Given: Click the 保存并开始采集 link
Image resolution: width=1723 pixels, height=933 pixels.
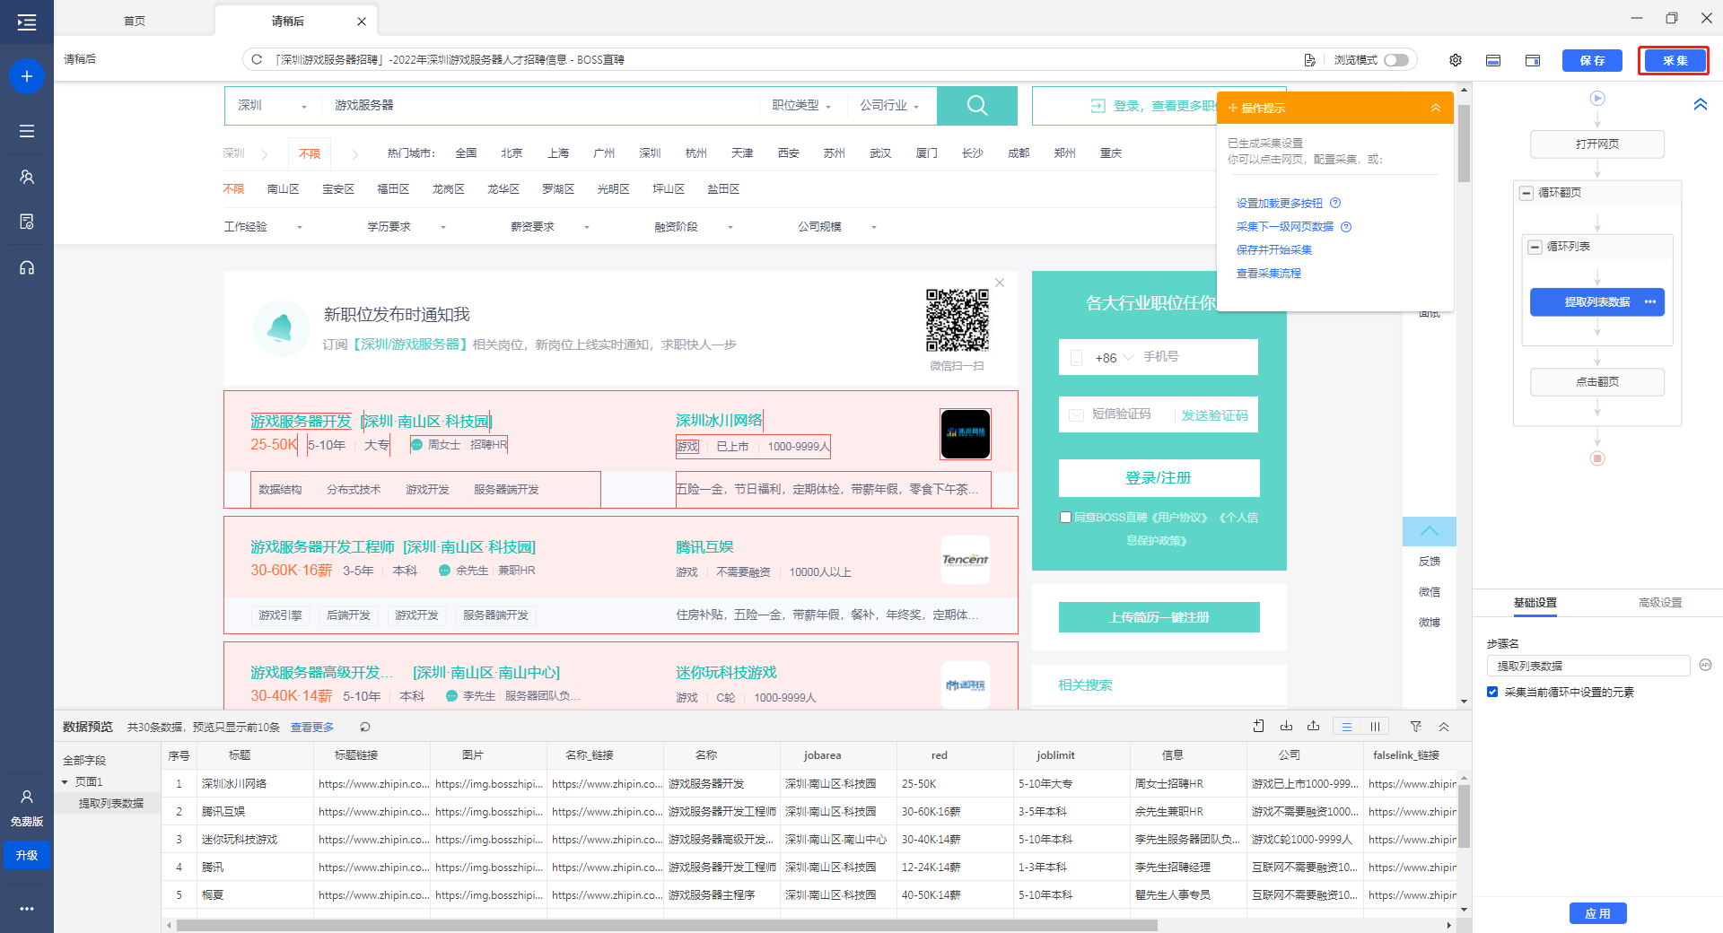Looking at the screenshot, I should click(1273, 250).
